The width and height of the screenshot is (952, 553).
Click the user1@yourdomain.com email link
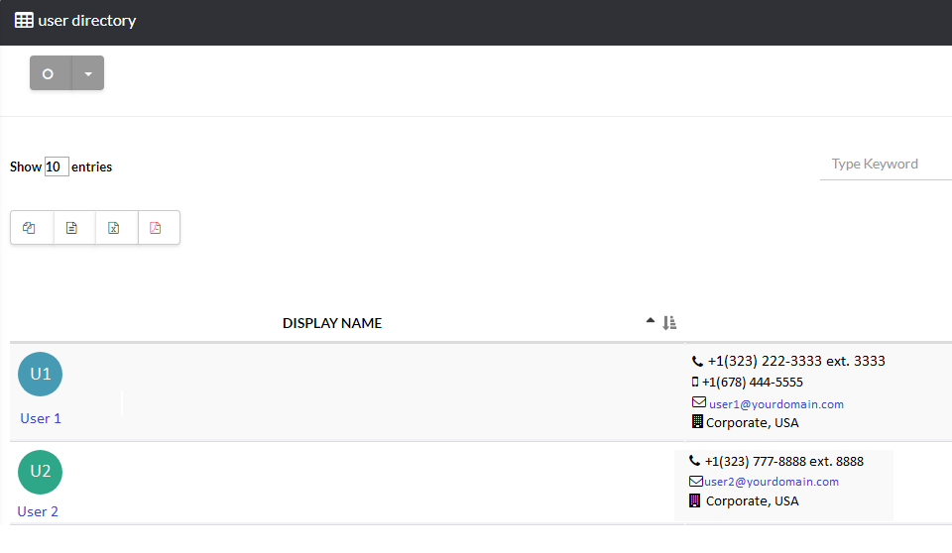click(776, 404)
